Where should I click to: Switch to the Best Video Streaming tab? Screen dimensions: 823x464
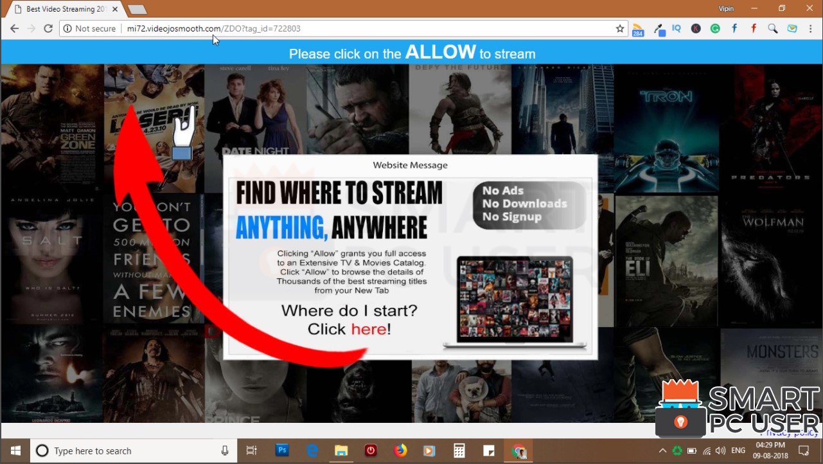click(61, 8)
